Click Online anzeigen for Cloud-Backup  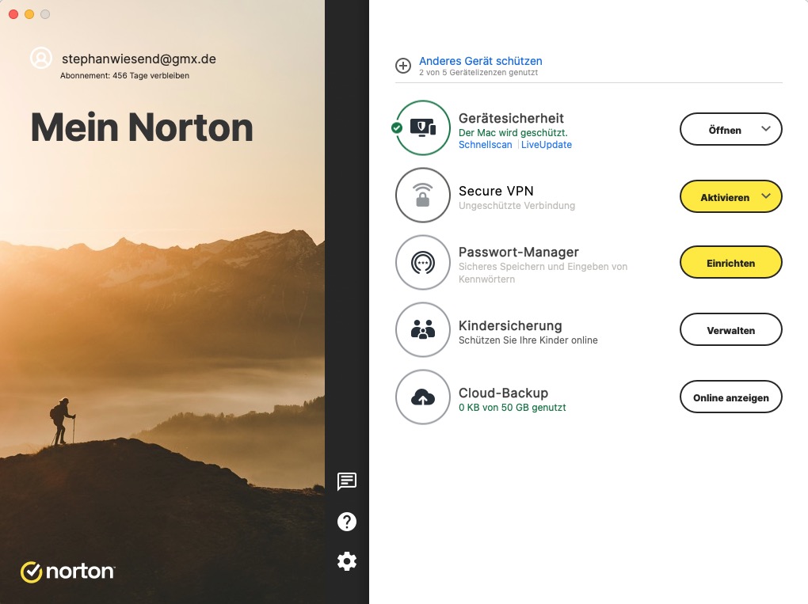(x=731, y=397)
